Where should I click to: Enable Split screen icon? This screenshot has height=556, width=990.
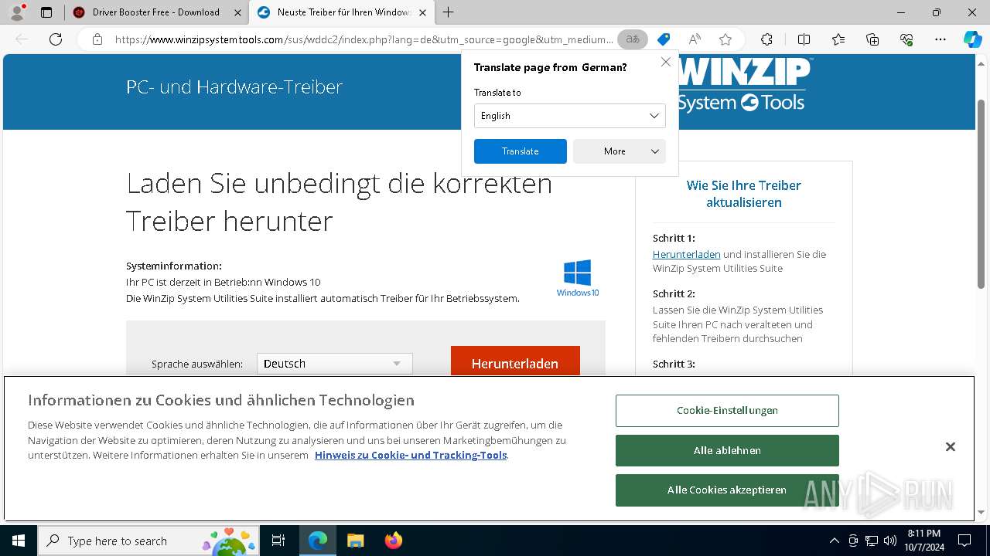[x=804, y=39]
